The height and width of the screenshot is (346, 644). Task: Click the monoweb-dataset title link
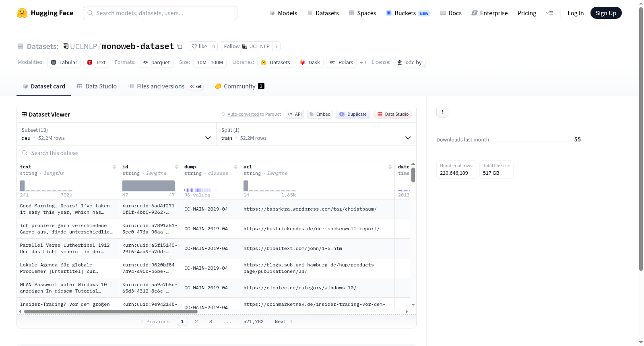(x=138, y=47)
